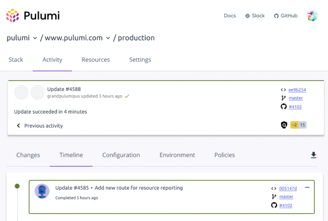Go to Previous activity
The width and height of the screenshot is (328, 221).
click(x=44, y=126)
